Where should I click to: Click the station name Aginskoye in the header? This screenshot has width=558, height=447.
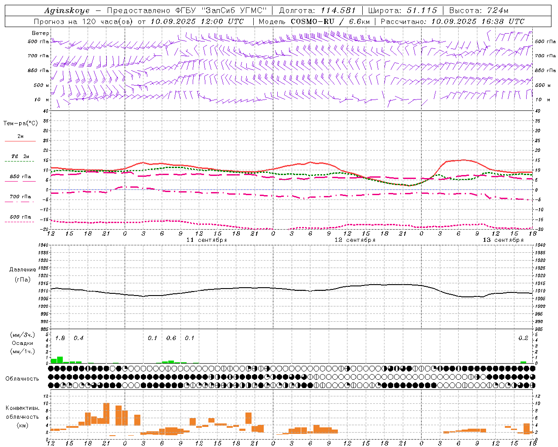pyautogui.click(x=67, y=10)
